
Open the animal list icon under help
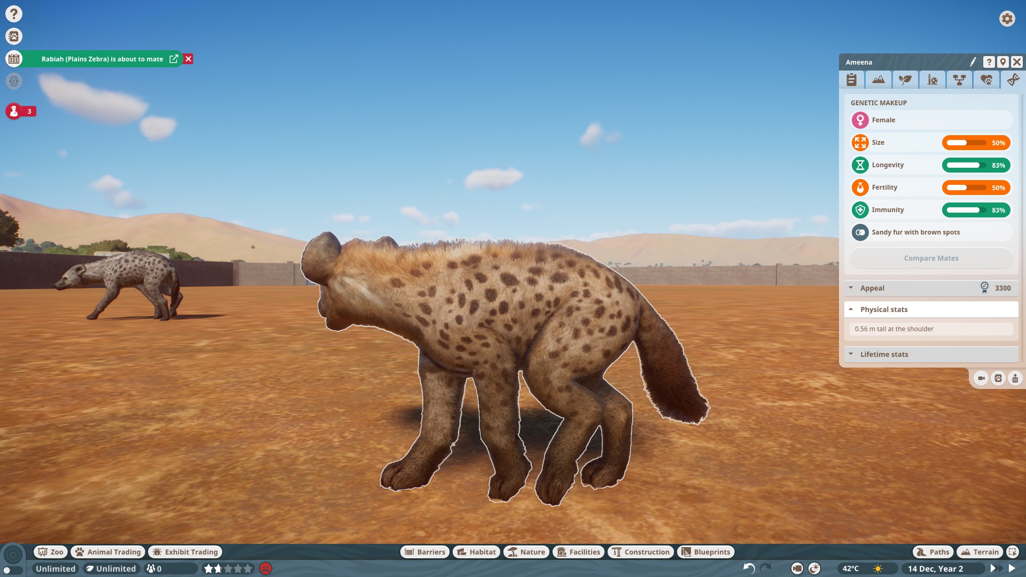(14, 36)
